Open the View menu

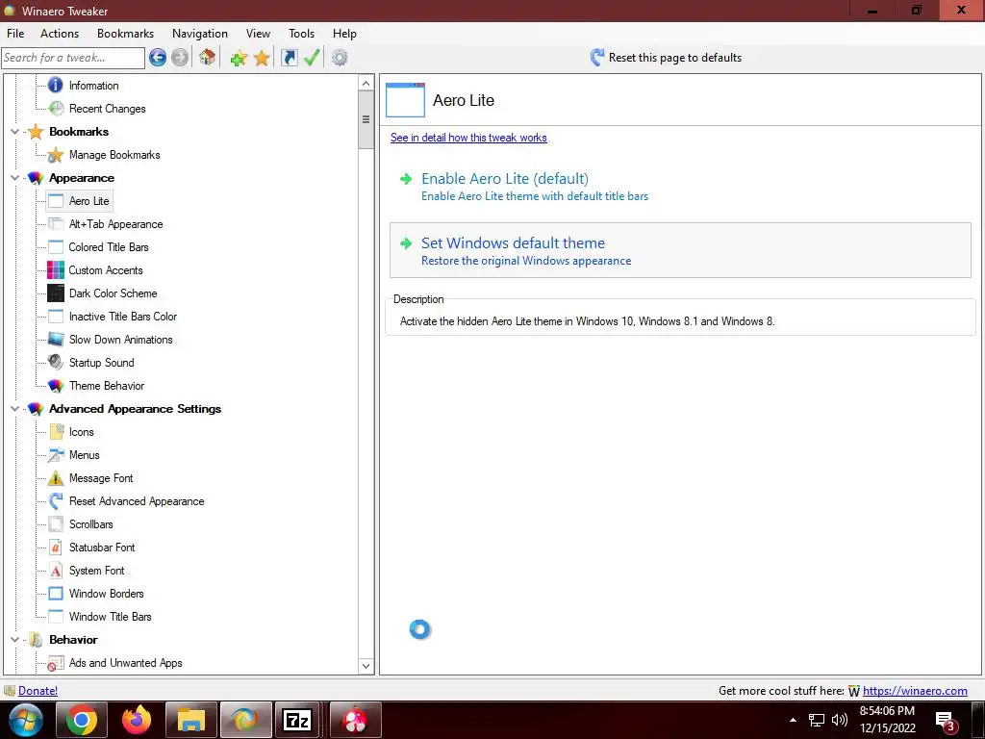[x=258, y=34]
